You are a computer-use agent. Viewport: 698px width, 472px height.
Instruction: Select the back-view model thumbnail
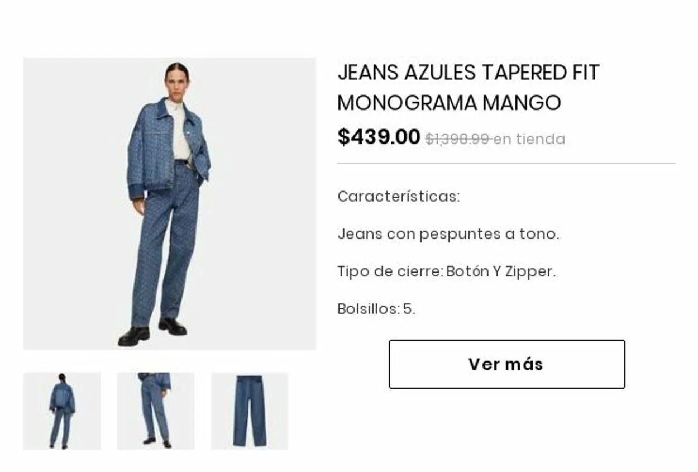click(x=62, y=411)
